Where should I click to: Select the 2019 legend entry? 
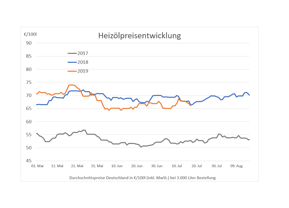coord(83,71)
